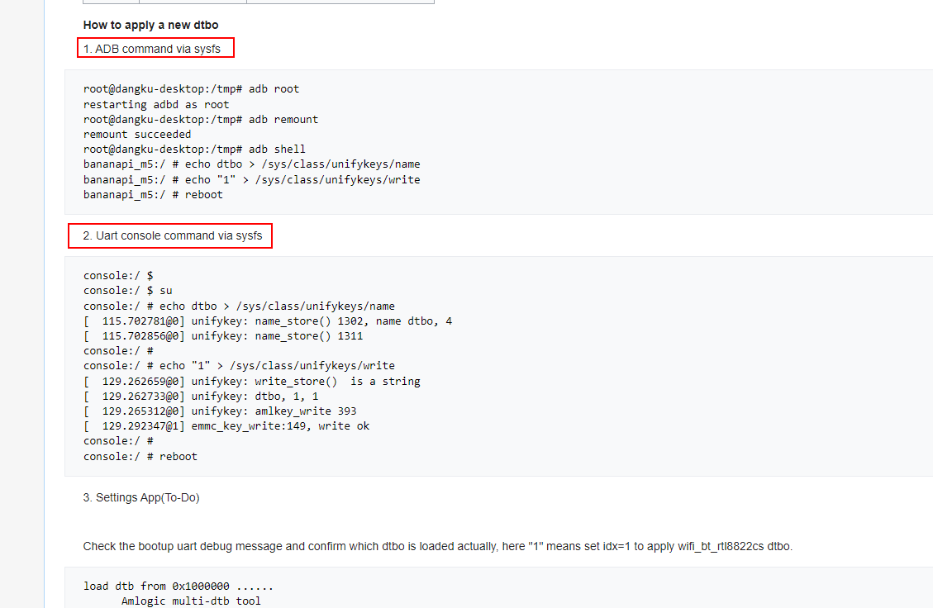The width and height of the screenshot is (933, 608).
Task: Click the bananapi_m5 line echoing "1" to unifykeys/write
Action: 252,179
